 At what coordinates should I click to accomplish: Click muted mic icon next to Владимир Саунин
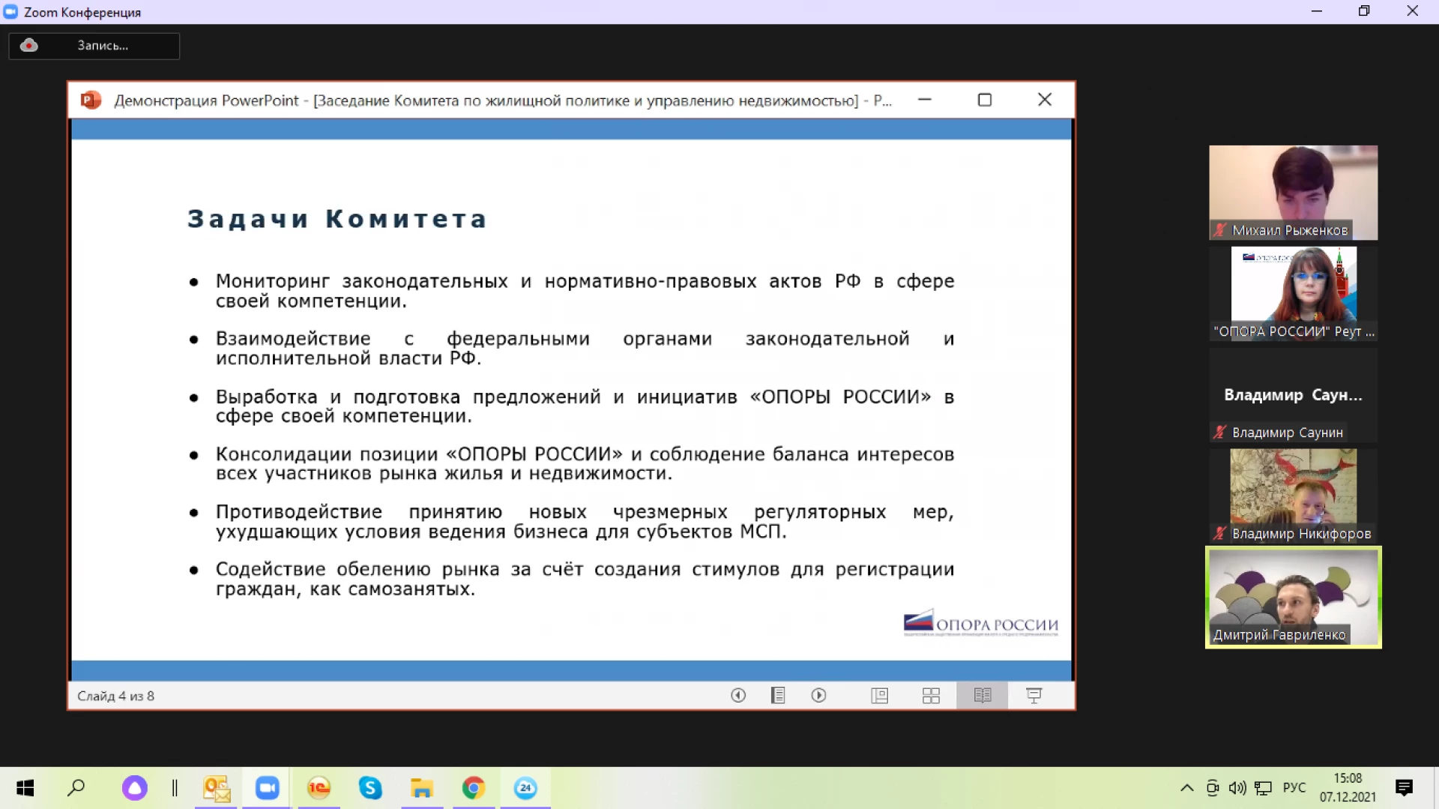click(x=1220, y=433)
